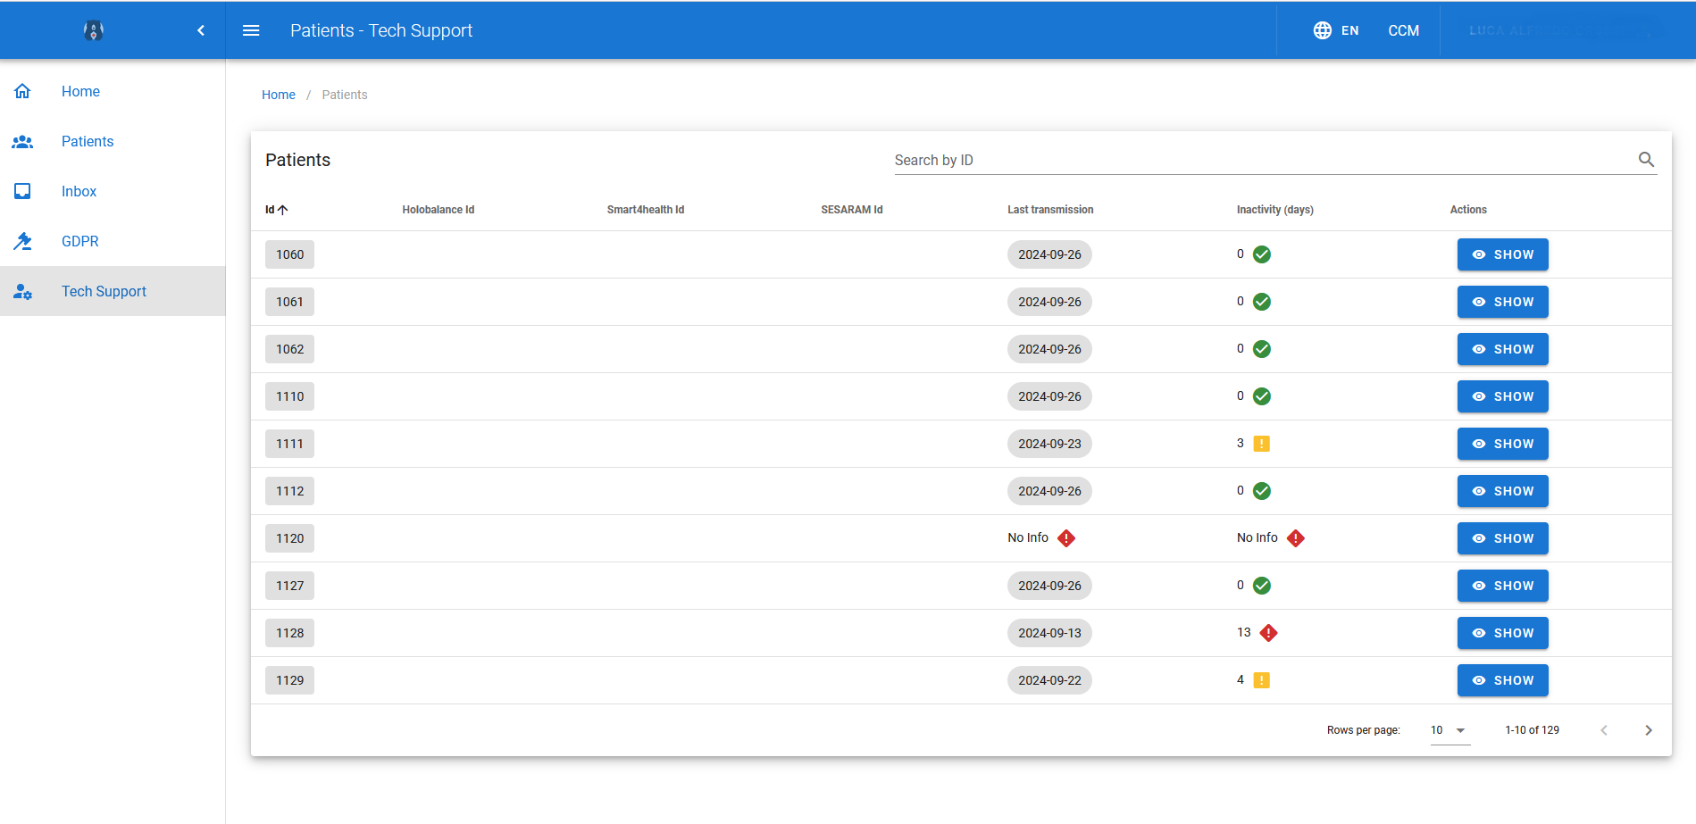Image resolution: width=1696 pixels, height=824 pixels.
Task: Click 2024-09-23 date chip for patient 1111
Action: [x=1049, y=444]
